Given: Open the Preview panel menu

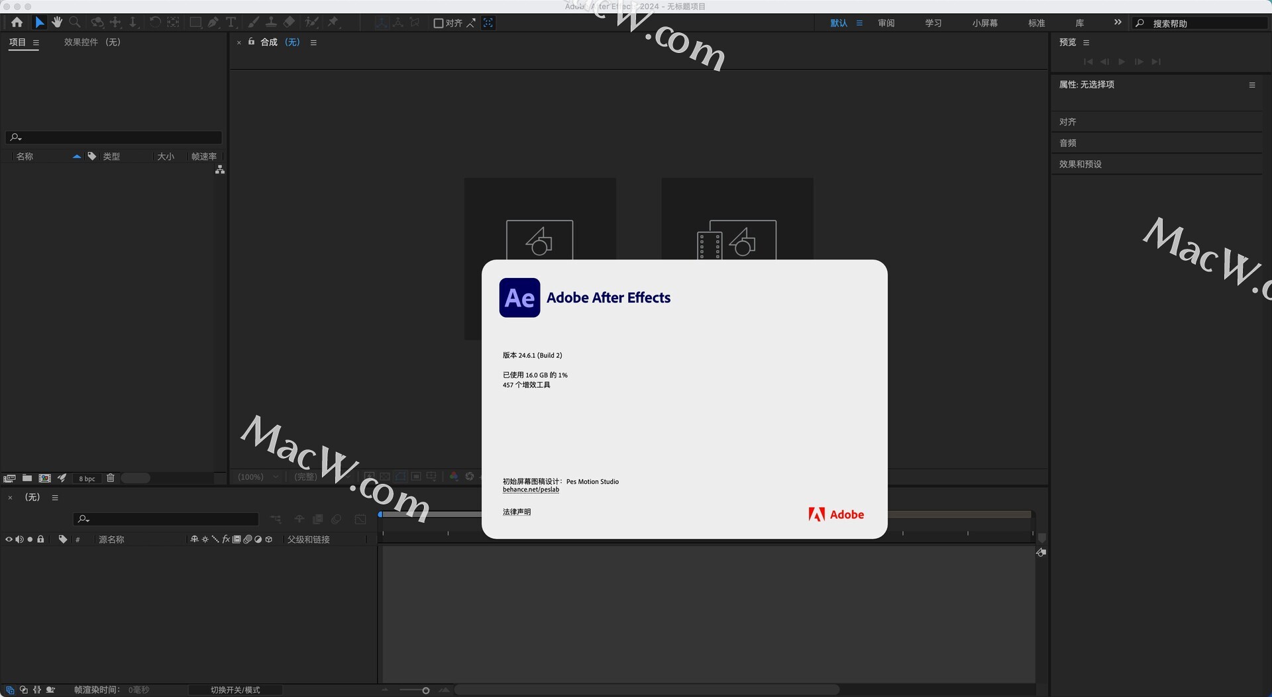Looking at the screenshot, I should tap(1086, 42).
